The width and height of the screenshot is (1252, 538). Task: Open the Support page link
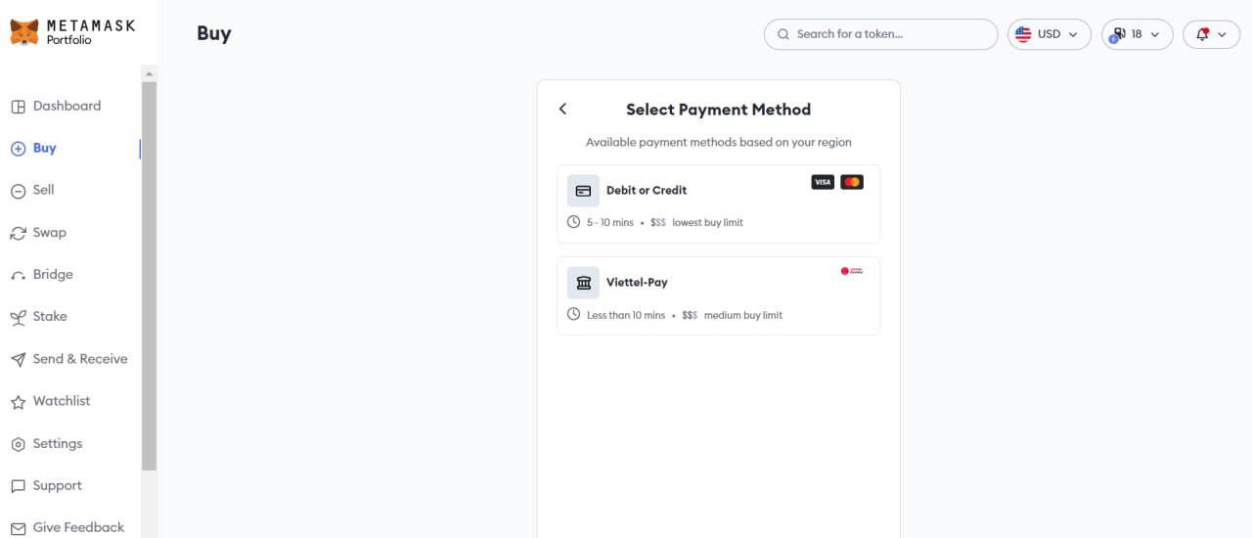(x=57, y=486)
